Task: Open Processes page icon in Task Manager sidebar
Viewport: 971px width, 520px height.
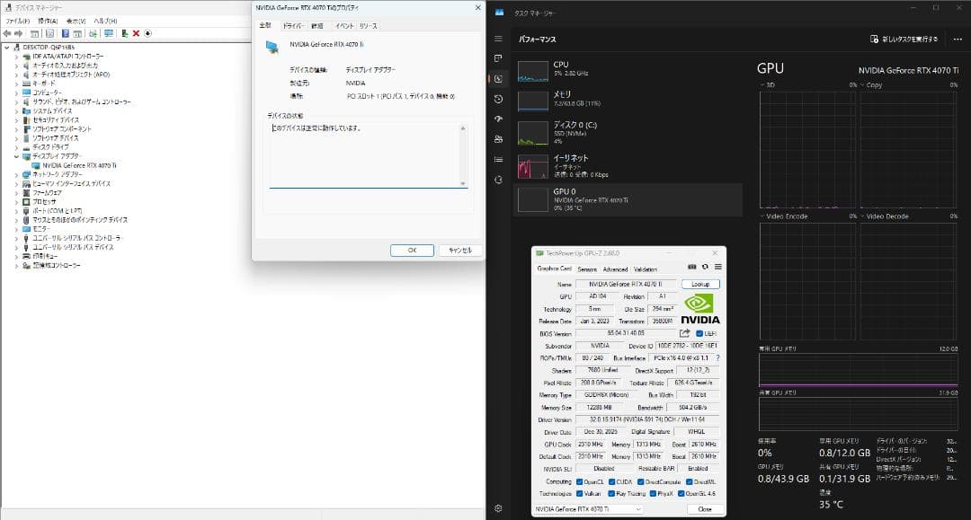Action: [x=498, y=58]
